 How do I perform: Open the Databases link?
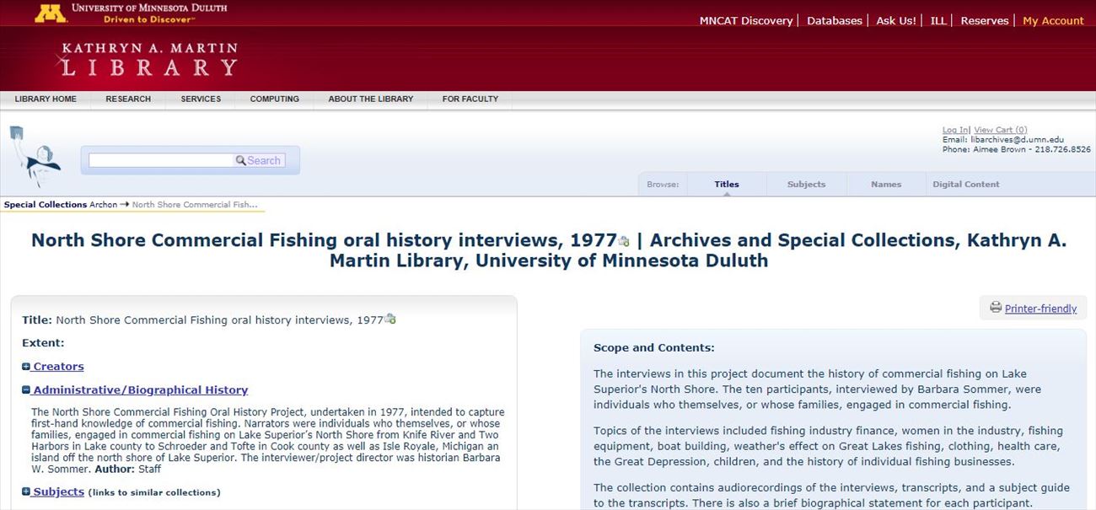click(835, 21)
